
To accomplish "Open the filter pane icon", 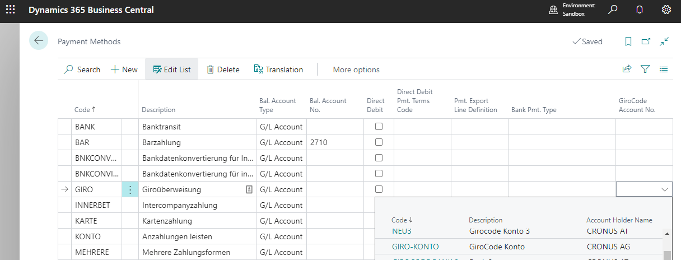I will click(x=645, y=69).
